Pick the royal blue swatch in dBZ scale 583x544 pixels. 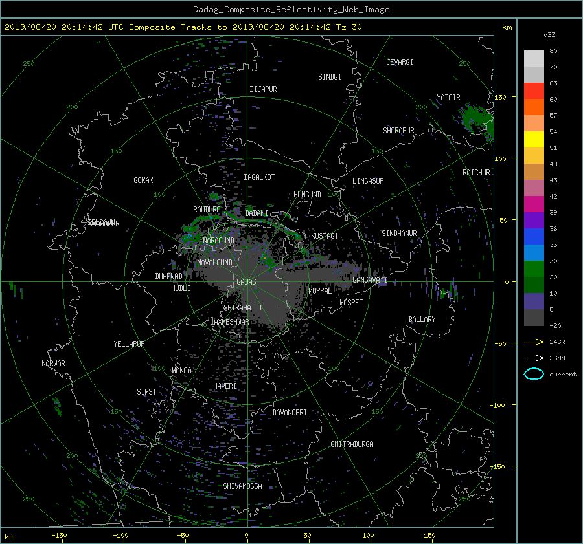[534, 237]
